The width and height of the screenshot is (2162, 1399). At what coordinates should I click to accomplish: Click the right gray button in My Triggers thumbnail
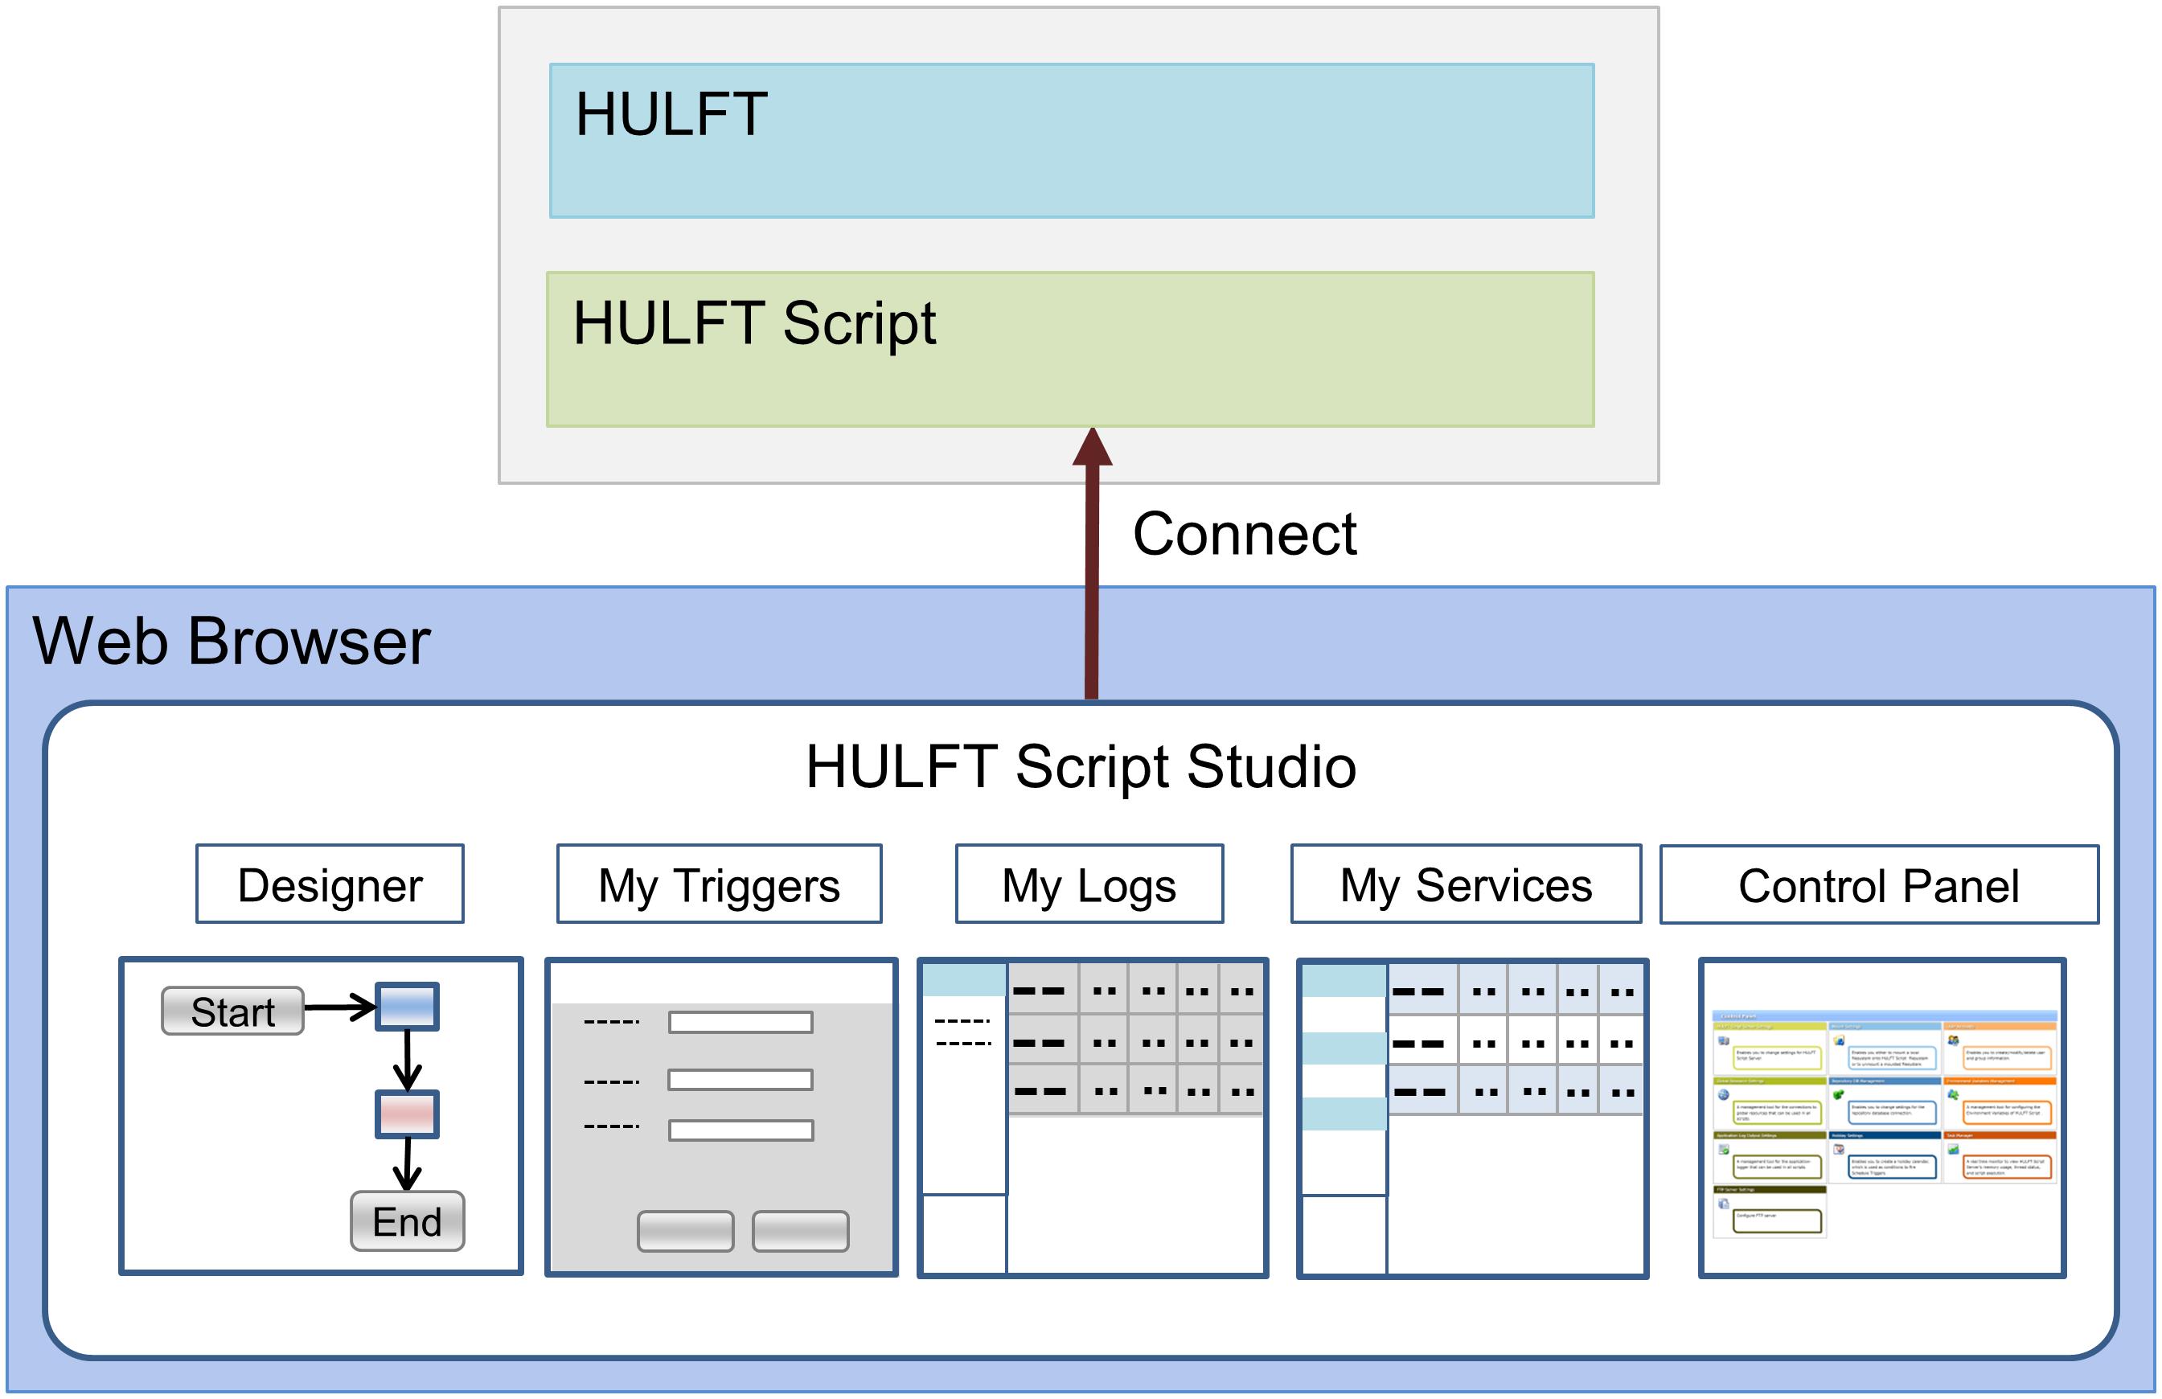[800, 1231]
